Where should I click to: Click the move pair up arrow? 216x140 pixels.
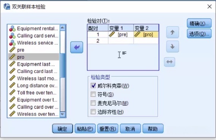pyautogui.click(x=173, y=33)
